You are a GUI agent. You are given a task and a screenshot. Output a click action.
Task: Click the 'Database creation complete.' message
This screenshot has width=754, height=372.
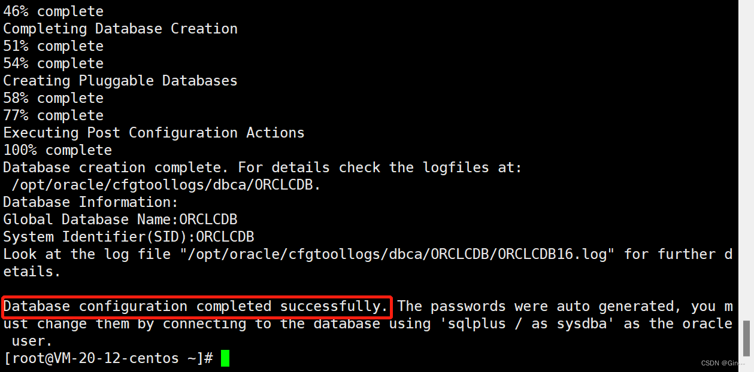tap(116, 167)
